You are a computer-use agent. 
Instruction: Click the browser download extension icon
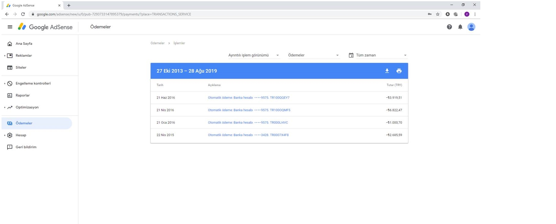click(448, 14)
